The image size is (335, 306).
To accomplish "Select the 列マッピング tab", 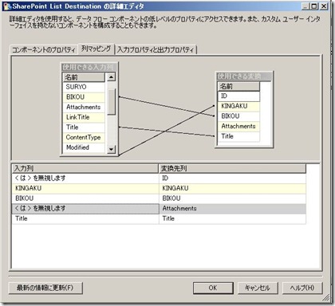I will coord(96,49).
